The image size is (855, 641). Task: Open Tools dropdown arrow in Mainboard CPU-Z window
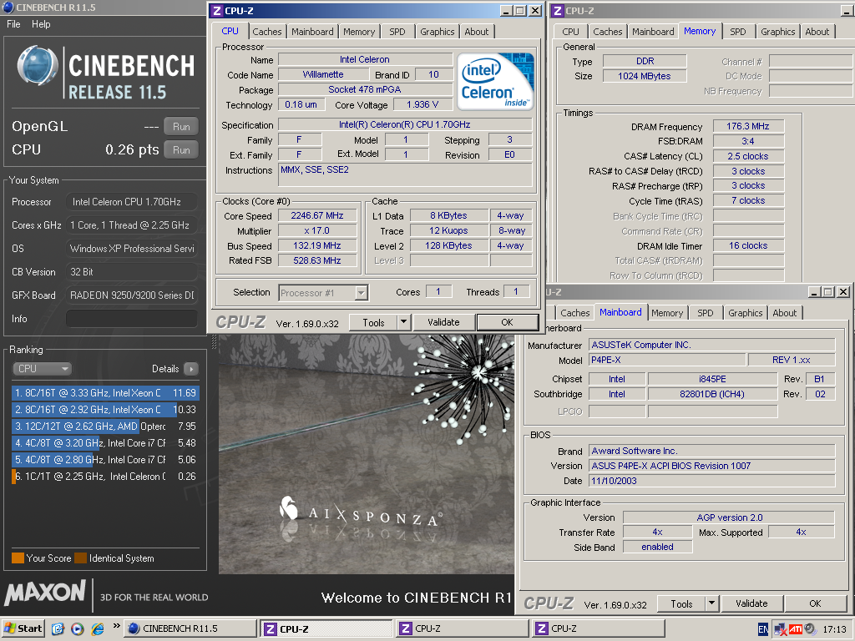711,603
